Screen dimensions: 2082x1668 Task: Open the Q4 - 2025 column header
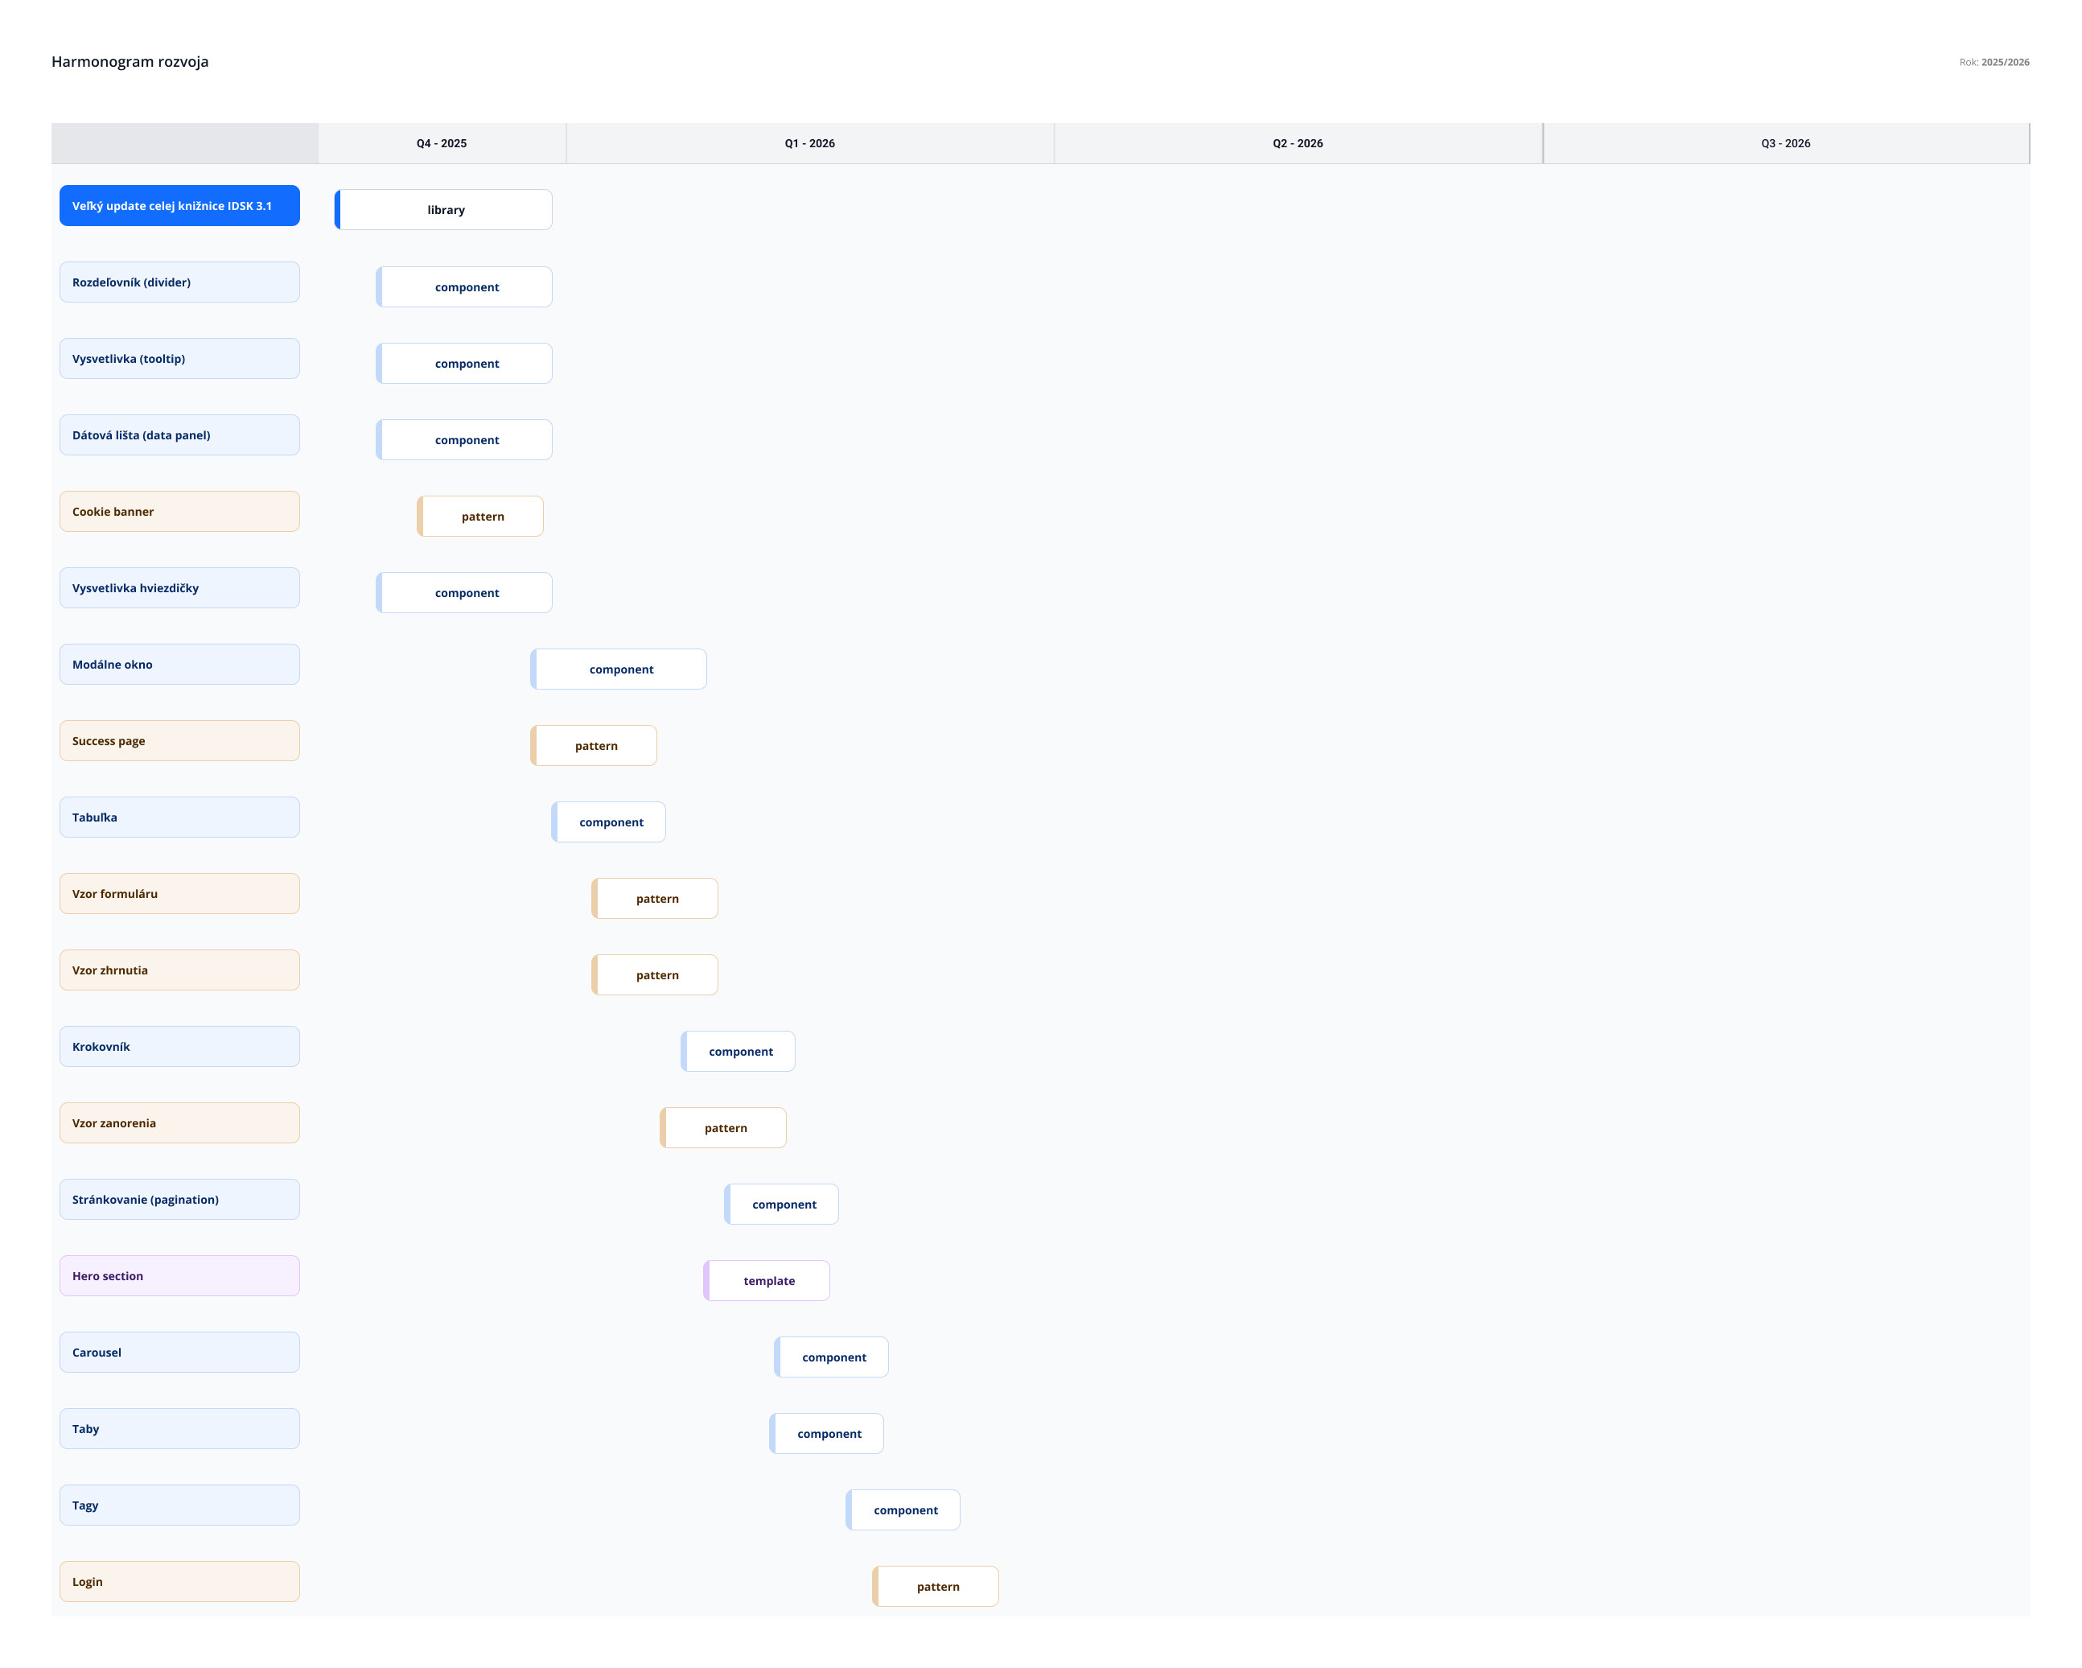tap(442, 143)
